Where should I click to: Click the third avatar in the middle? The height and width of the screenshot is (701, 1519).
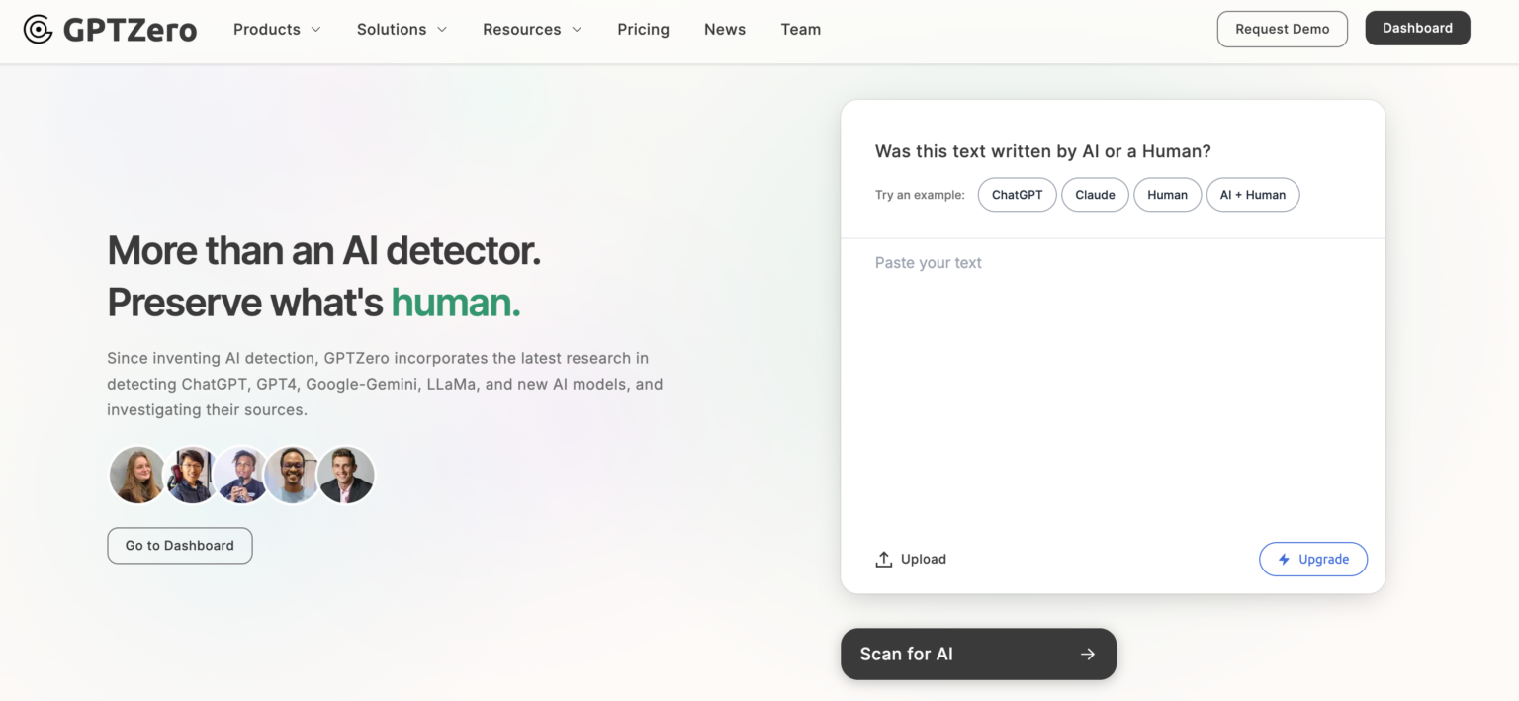[241, 476]
